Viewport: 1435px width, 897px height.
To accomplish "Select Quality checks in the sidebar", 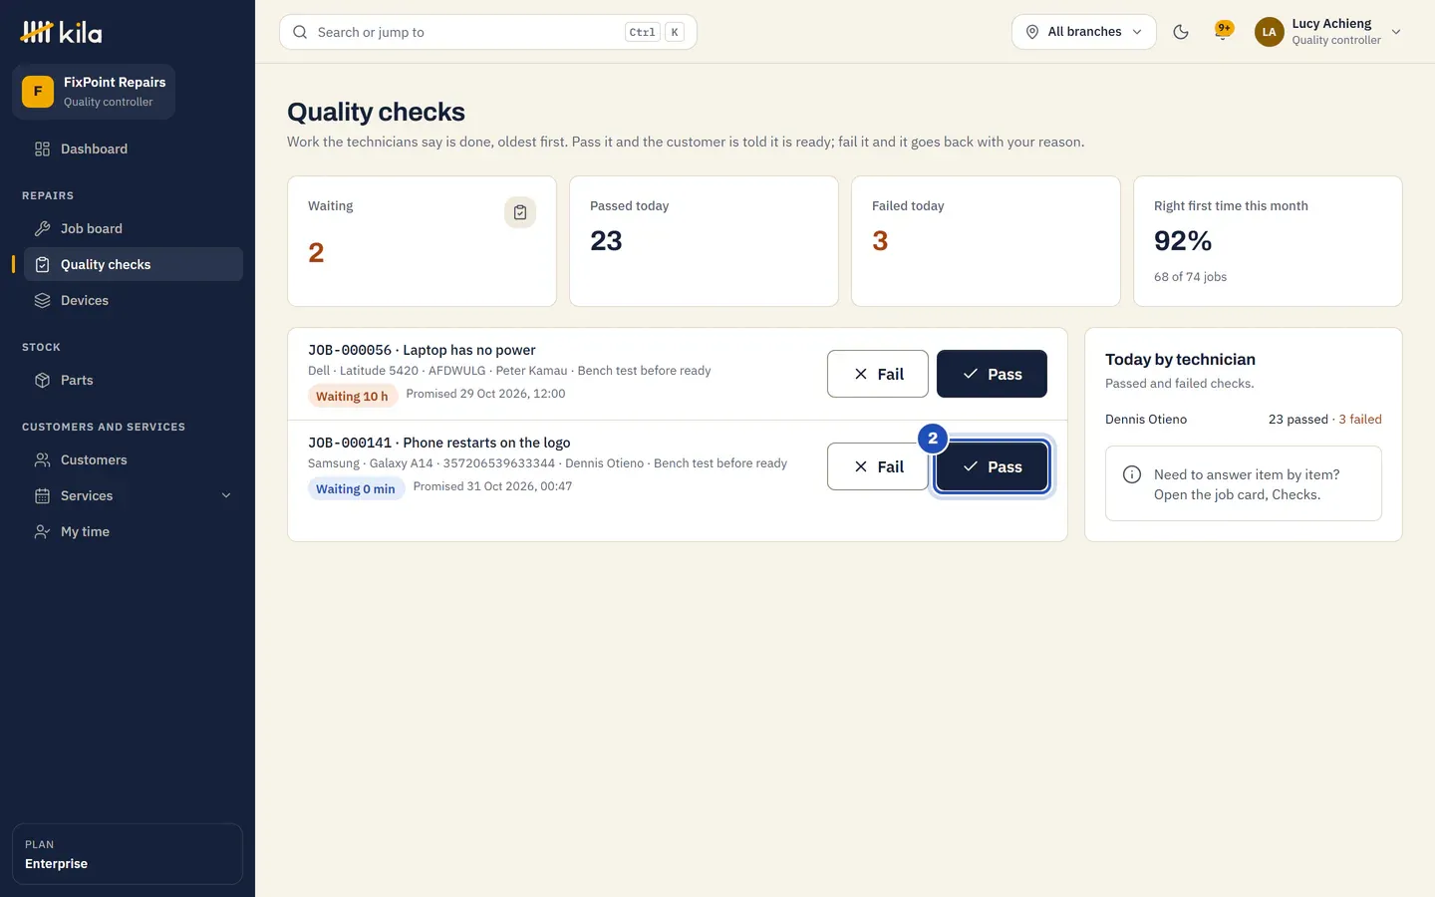I will click(x=134, y=264).
